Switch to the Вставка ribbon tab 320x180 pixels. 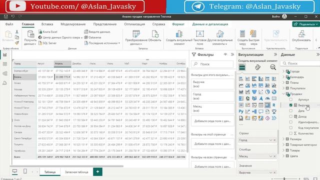tap(47, 24)
